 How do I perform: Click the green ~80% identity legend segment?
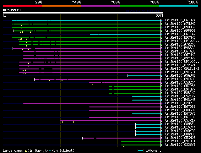click(x=139, y=6)
